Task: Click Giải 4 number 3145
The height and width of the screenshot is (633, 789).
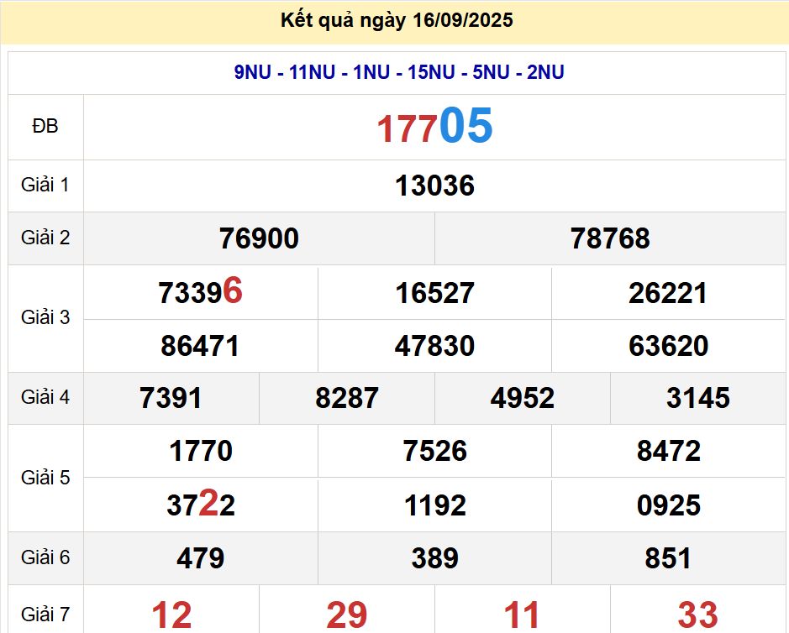Action: [x=697, y=398]
